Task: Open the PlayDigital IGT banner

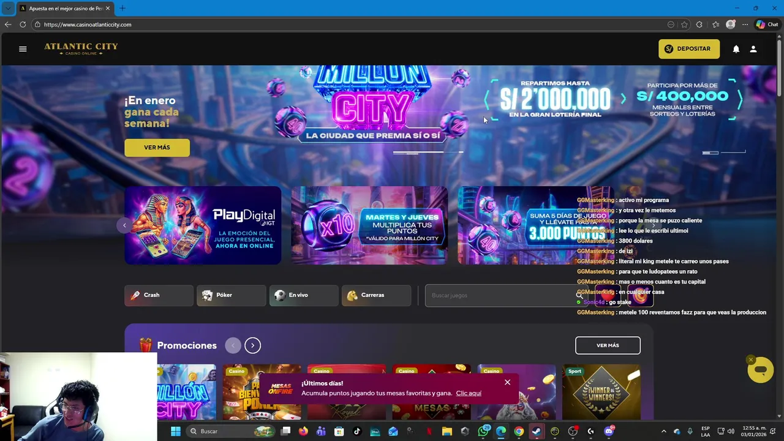Action: pyautogui.click(x=203, y=225)
